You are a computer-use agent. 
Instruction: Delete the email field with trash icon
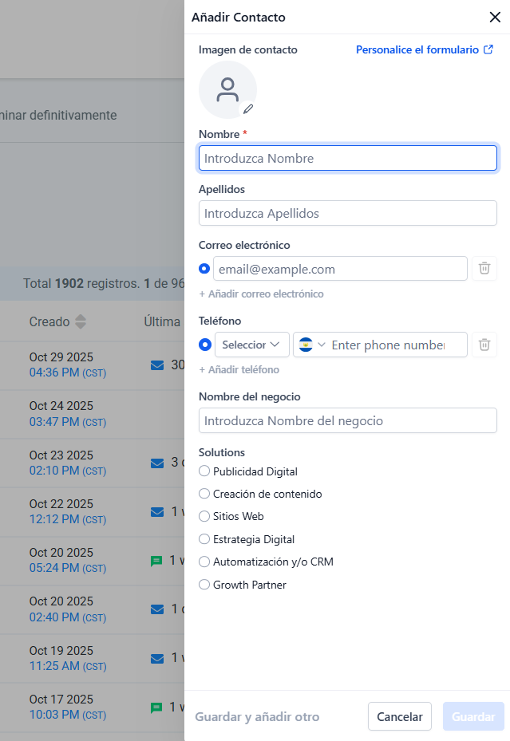pyautogui.click(x=484, y=269)
